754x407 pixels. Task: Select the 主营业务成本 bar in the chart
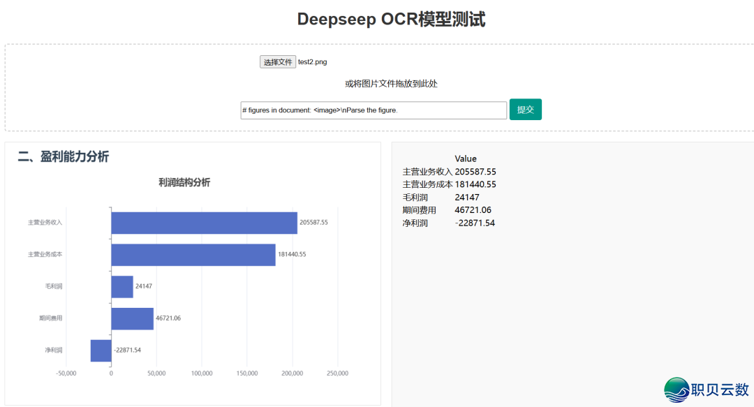192,254
